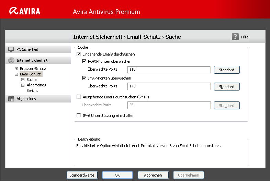Uncheck POP3-Konten überwachen
The height and width of the screenshot is (181, 270).
click(84, 62)
